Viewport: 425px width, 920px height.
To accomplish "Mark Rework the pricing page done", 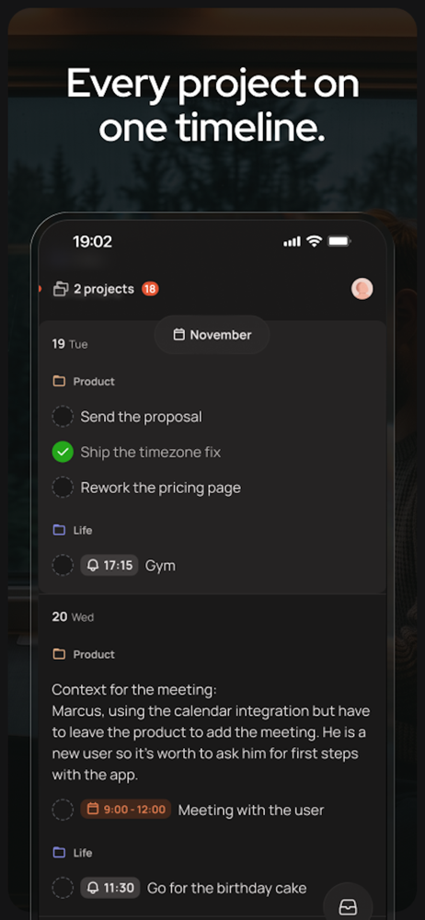I will click(63, 488).
